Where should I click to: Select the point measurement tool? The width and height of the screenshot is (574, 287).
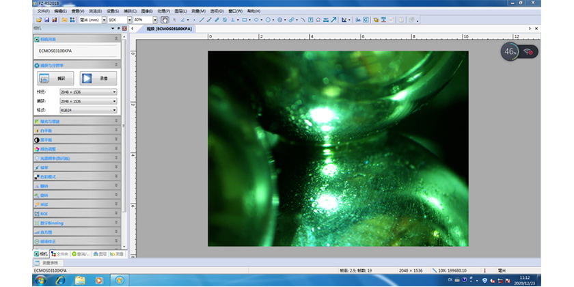click(x=194, y=20)
